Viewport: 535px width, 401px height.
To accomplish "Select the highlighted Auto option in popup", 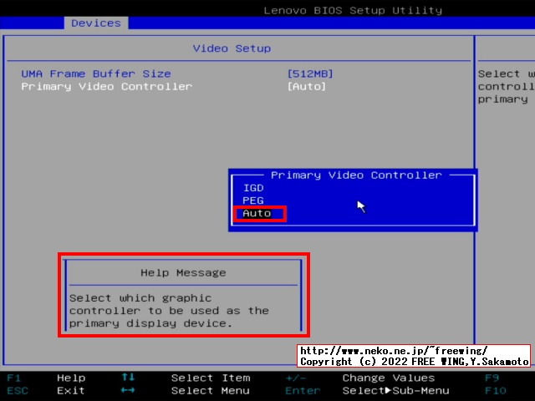I will (x=257, y=213).
